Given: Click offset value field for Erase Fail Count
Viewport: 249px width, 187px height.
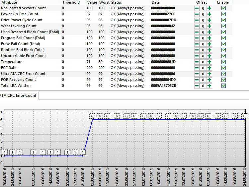Looking at the screenshot, I should [x=203, y=44].
